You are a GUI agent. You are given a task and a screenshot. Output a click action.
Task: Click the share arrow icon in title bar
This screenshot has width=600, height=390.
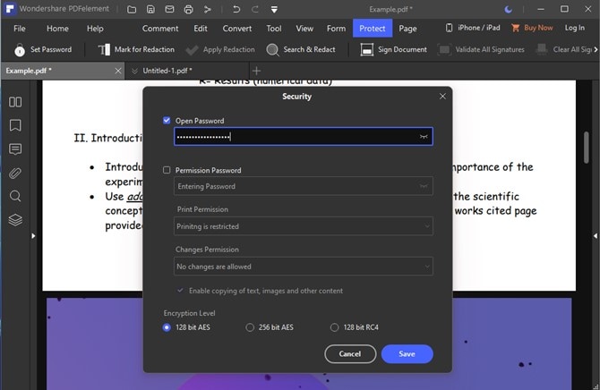pyautogui.click(x=208, y=9)
